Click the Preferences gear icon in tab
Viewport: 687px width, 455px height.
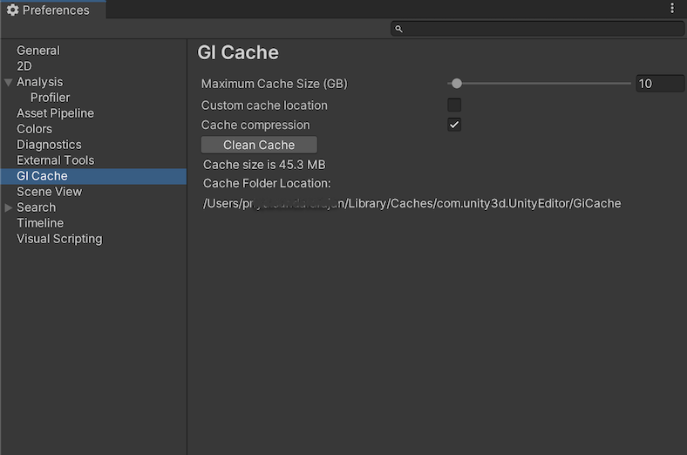[12, 10]
